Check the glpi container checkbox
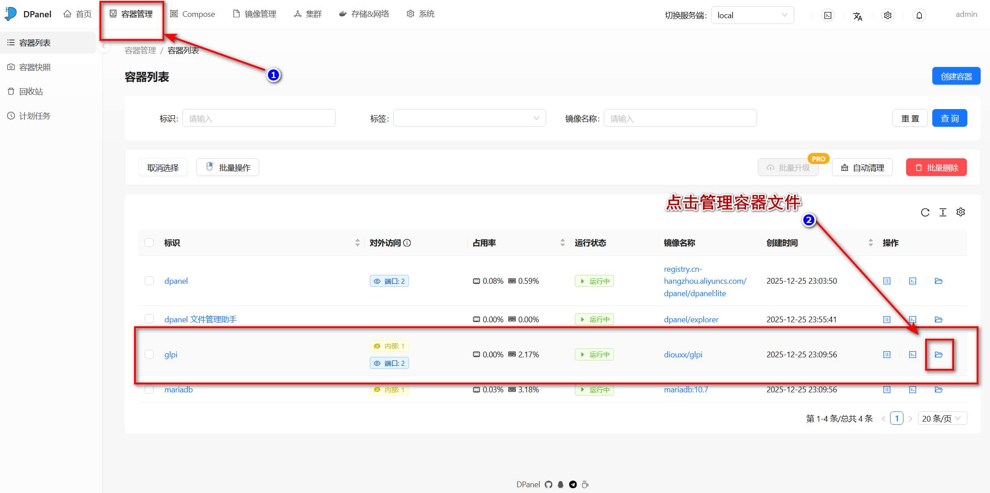 point(149,354)
